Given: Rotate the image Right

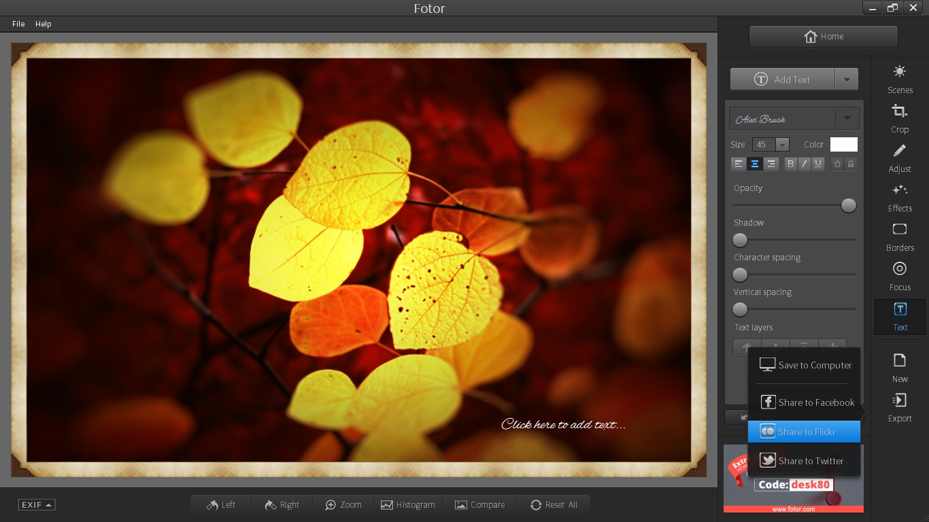Looking at the screenshot, I should 282,504.
